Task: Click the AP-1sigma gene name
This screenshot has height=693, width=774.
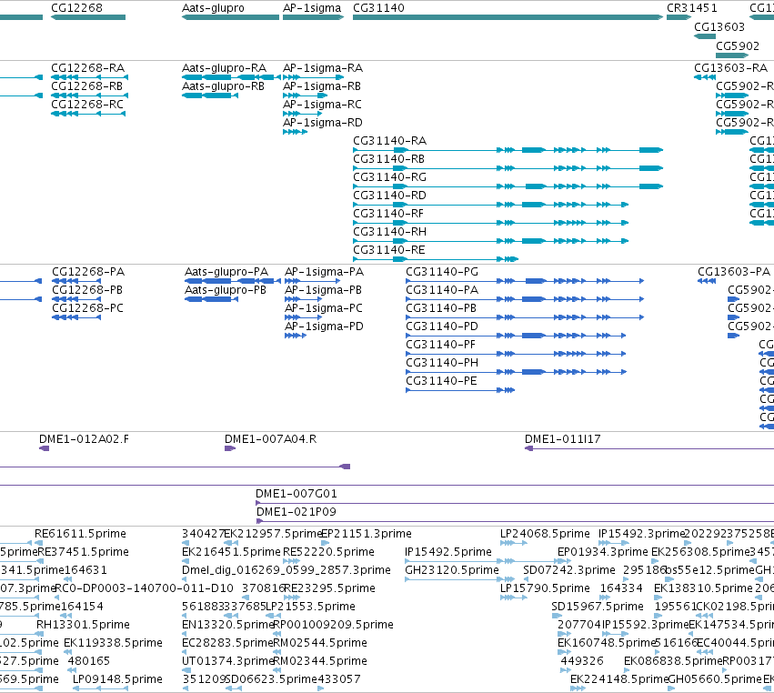Action: pos(312,8)
